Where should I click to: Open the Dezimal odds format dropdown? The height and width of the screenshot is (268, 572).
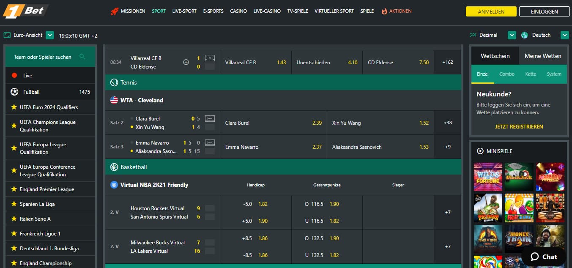click(512, 35)
